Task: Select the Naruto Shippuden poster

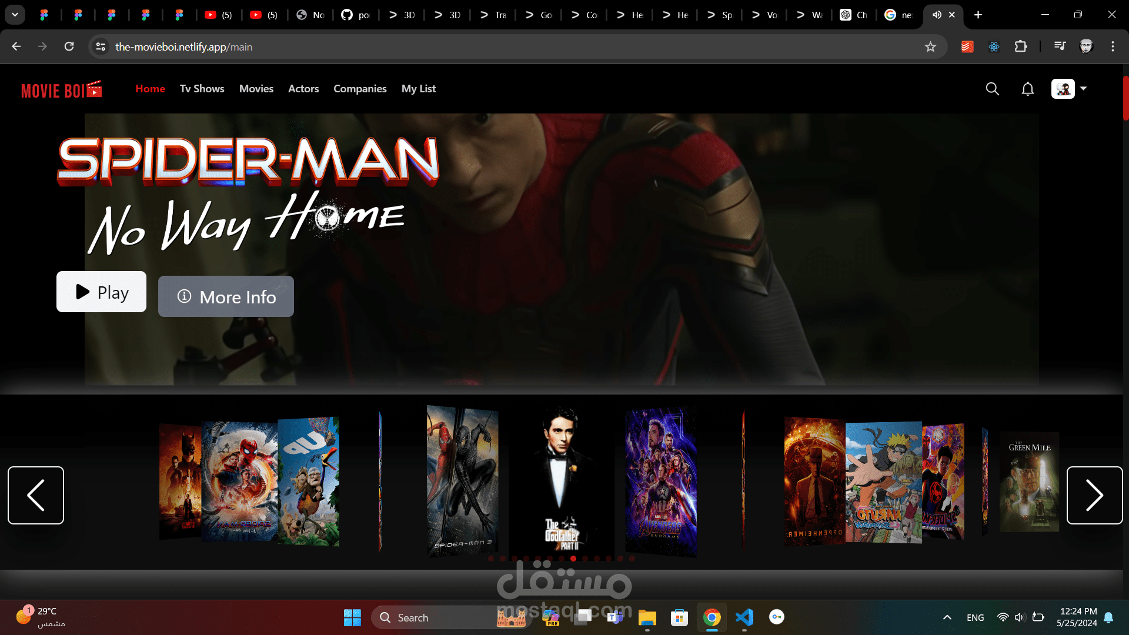Action: pos(884,482)
